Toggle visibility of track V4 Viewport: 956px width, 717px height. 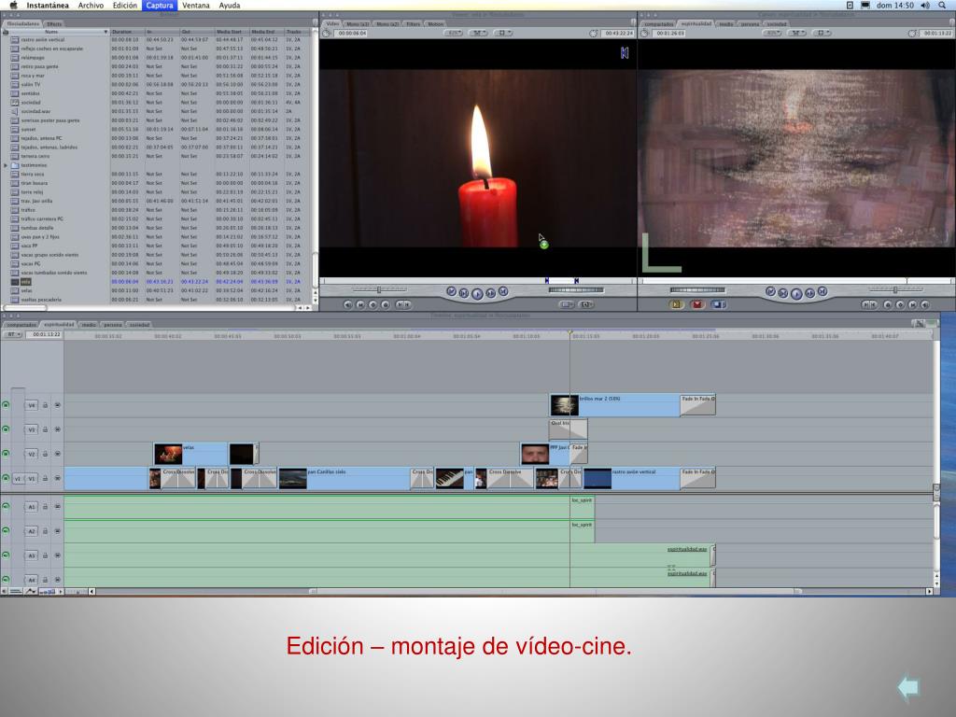coord(7,405)
